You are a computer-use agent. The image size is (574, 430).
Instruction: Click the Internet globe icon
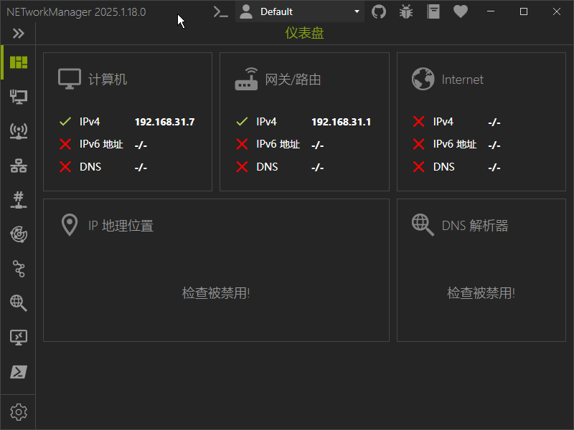click(x=423, y=79)
